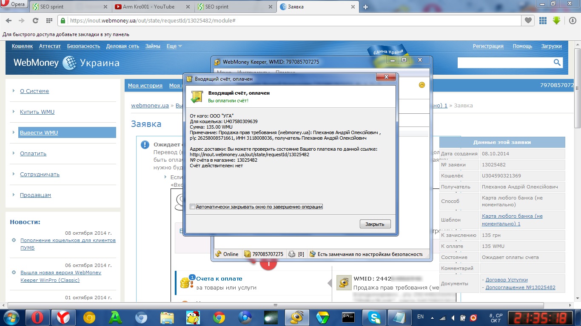Open Google Chrome from the taskbar

coord(219,317)
